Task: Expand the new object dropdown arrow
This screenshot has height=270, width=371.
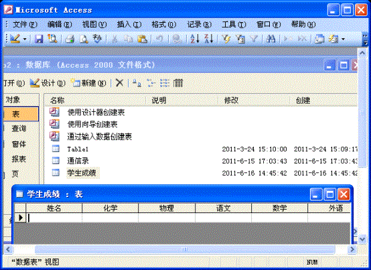Action: 343,39
